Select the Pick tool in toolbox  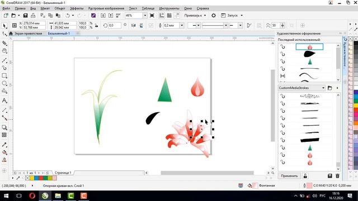[4, 26]
